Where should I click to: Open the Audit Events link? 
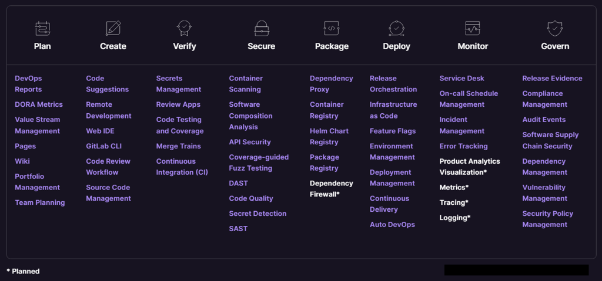(x=544, y=120)
